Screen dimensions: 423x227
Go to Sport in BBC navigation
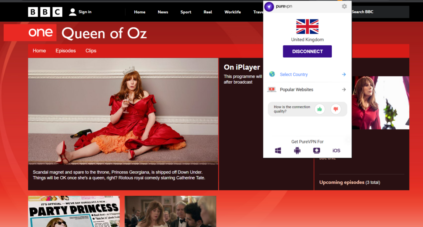tap(186, 12)
